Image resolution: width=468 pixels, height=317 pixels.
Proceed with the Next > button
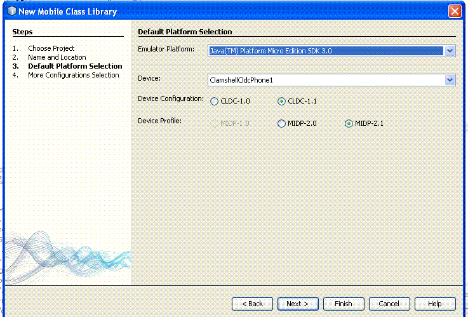(298, 304)
